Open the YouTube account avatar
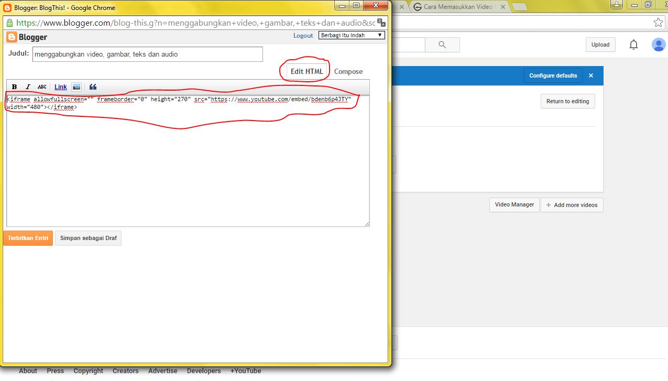The height and width of the screenshot is (381, 668). click(x=658, y=45)
